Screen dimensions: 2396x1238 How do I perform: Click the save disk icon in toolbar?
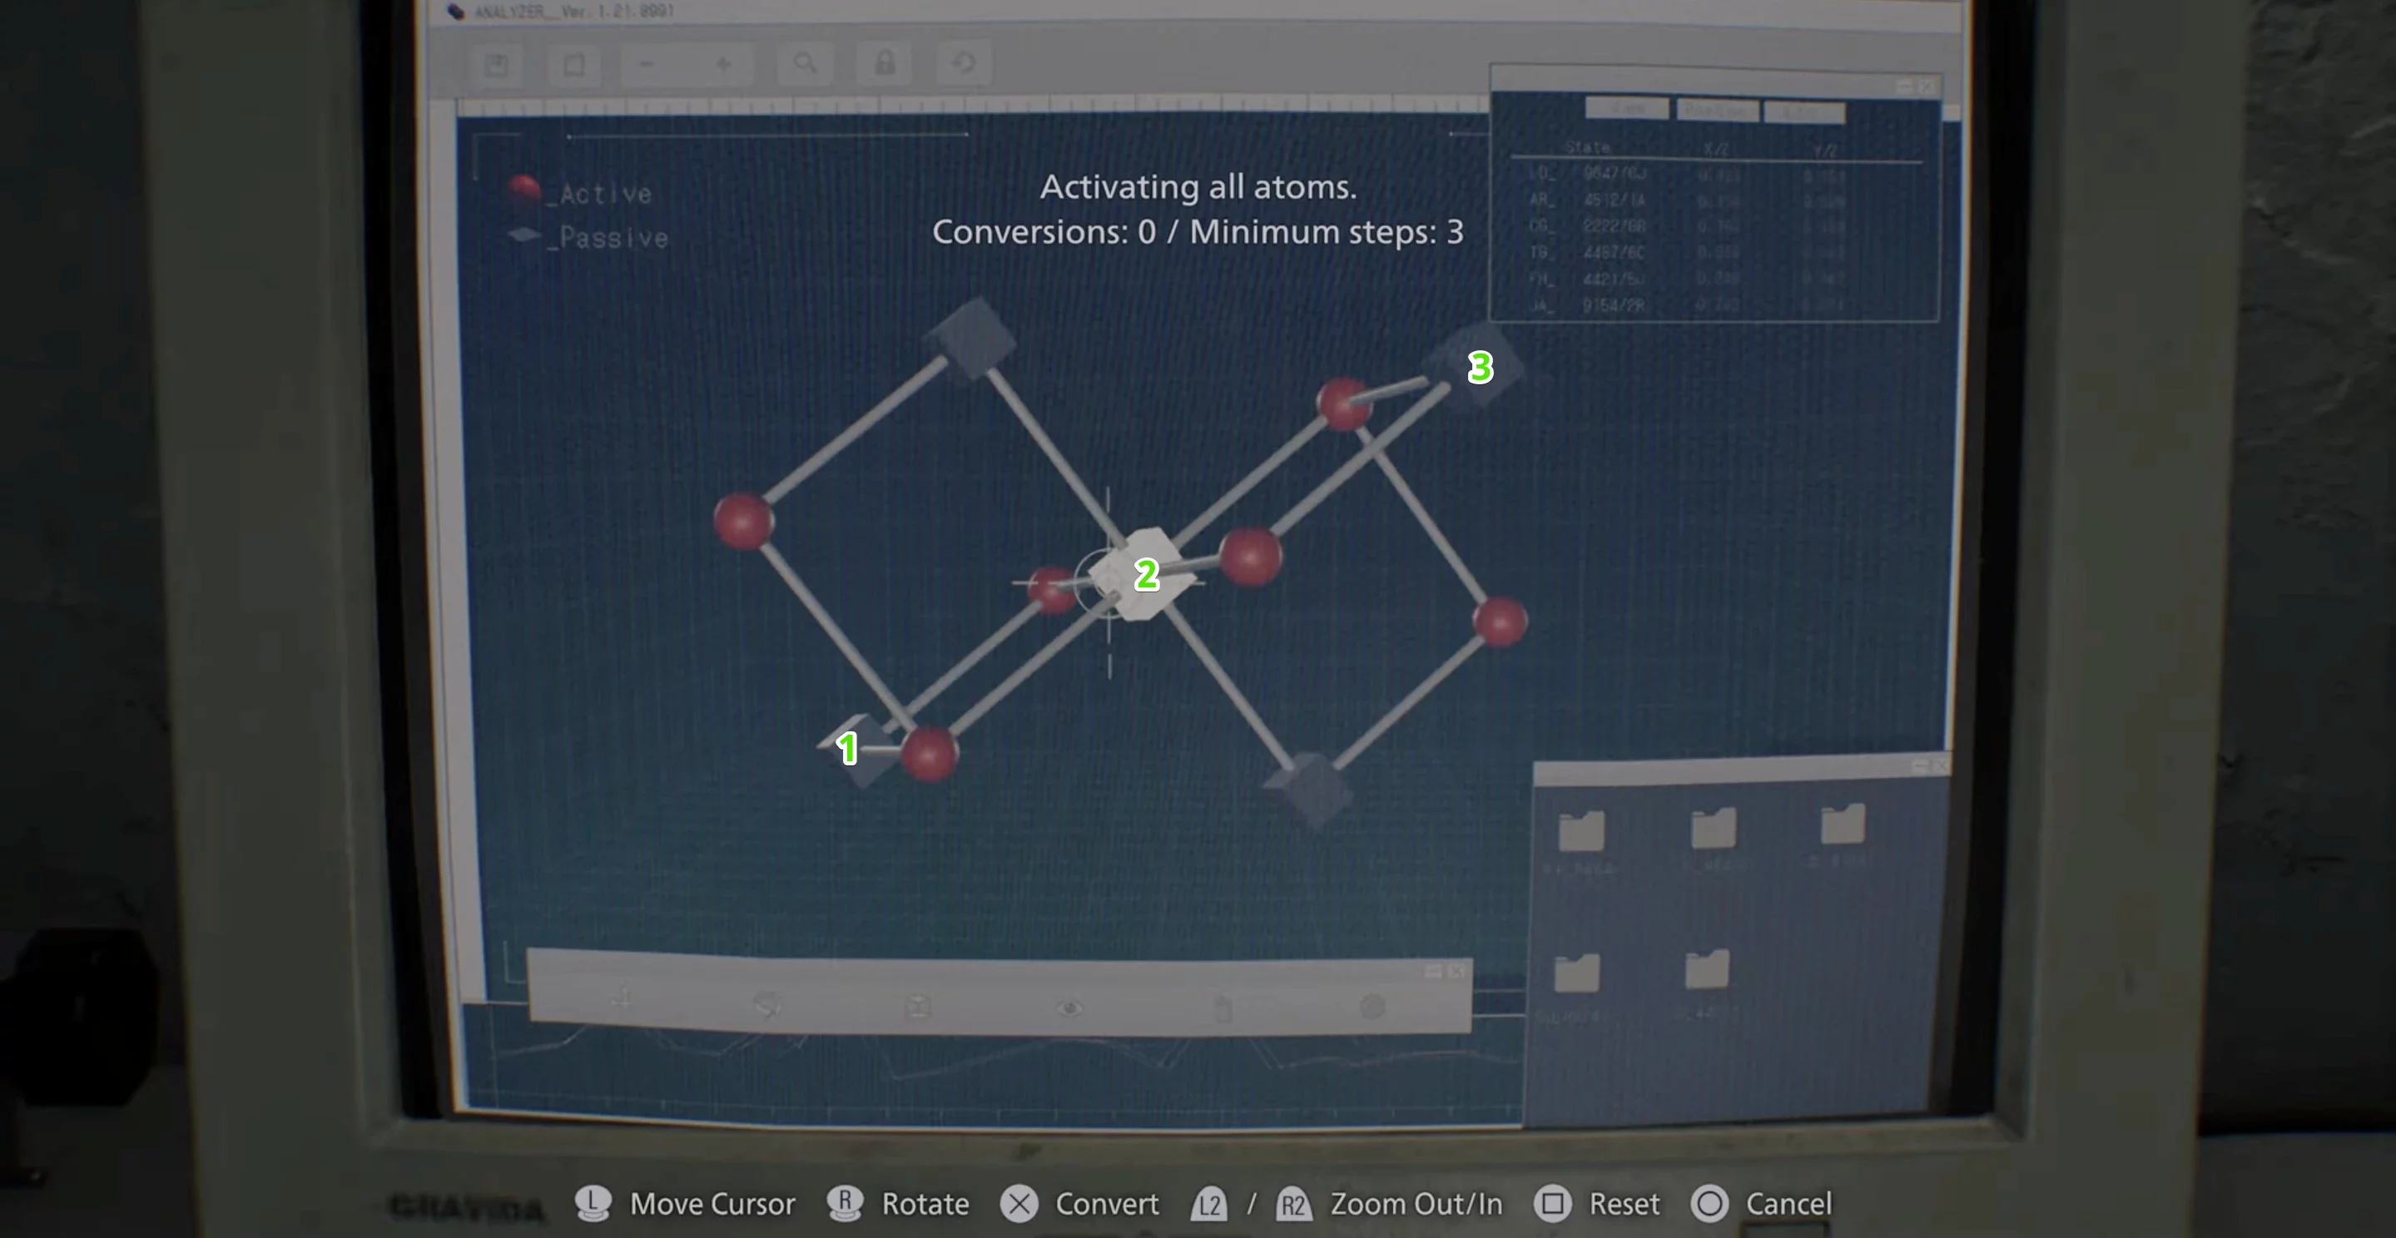point(497,64)
